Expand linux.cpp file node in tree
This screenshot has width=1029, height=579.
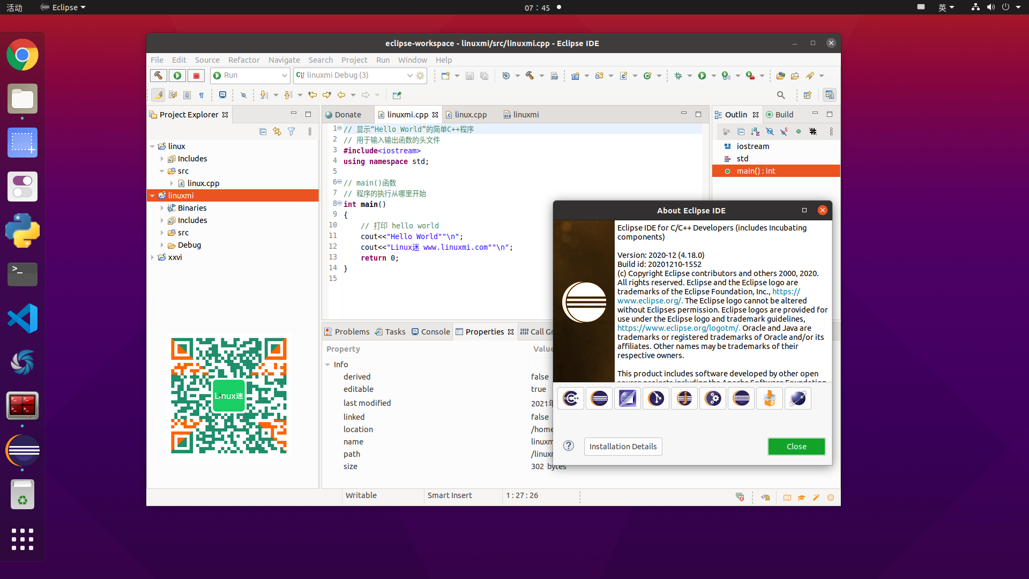pos(171,183)
